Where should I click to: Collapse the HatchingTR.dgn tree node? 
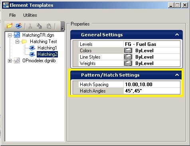pyautogui.click(x=10, y=35)
